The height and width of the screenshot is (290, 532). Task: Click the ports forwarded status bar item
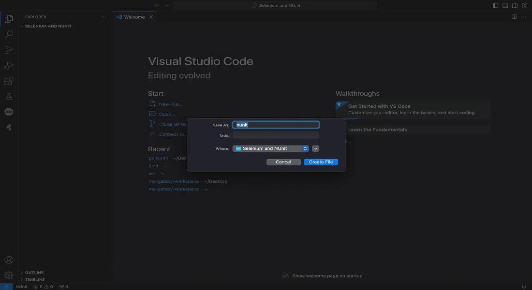pos(63,287)
